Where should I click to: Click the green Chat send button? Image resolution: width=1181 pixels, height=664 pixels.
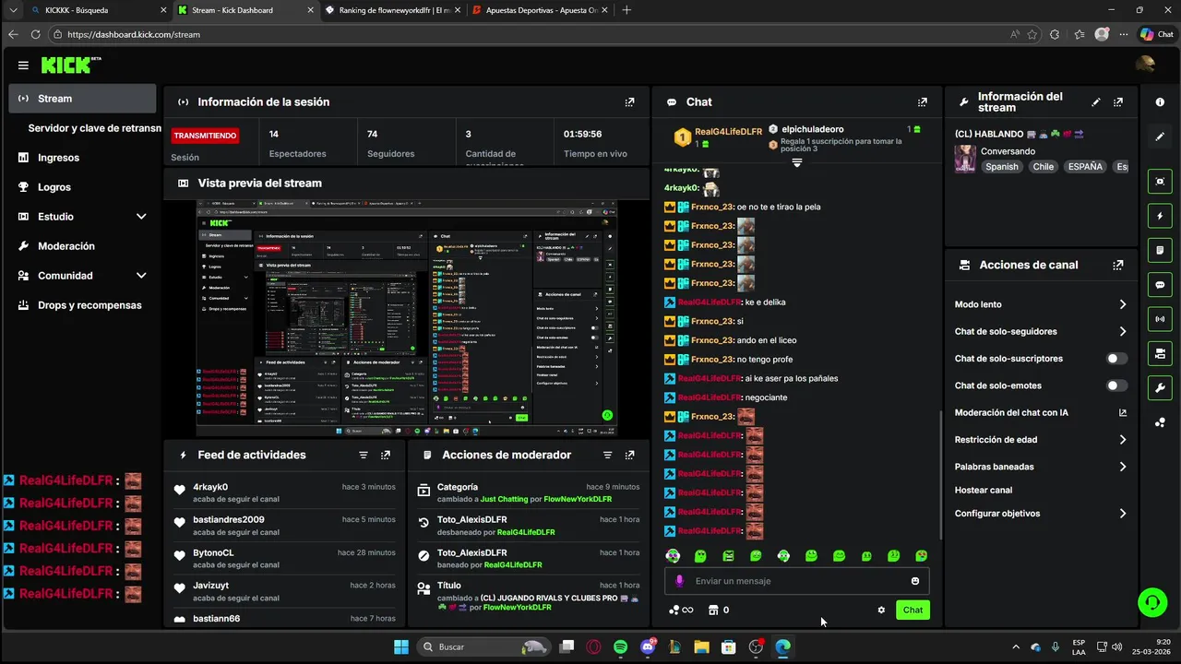[913, 610]
